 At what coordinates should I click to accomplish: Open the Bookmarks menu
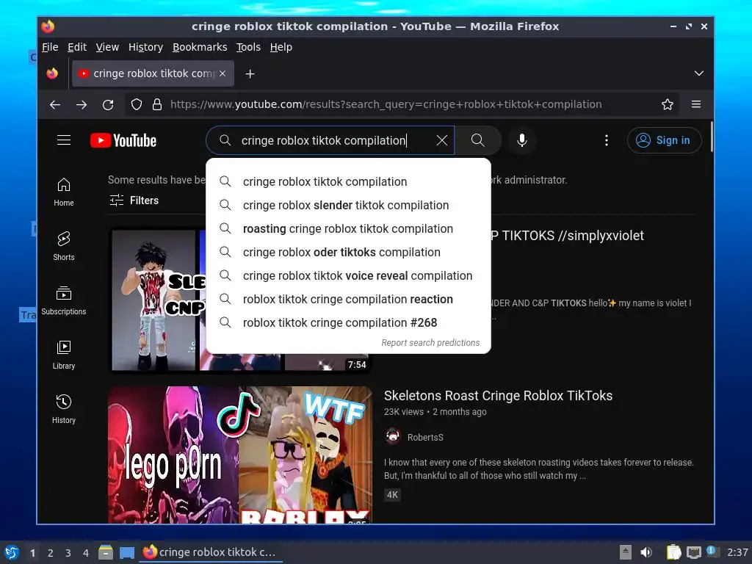point(200,47)
